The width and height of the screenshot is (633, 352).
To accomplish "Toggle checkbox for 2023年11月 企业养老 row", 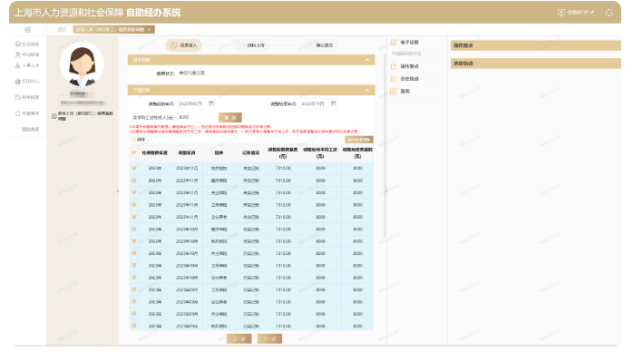I will point(133,217).
